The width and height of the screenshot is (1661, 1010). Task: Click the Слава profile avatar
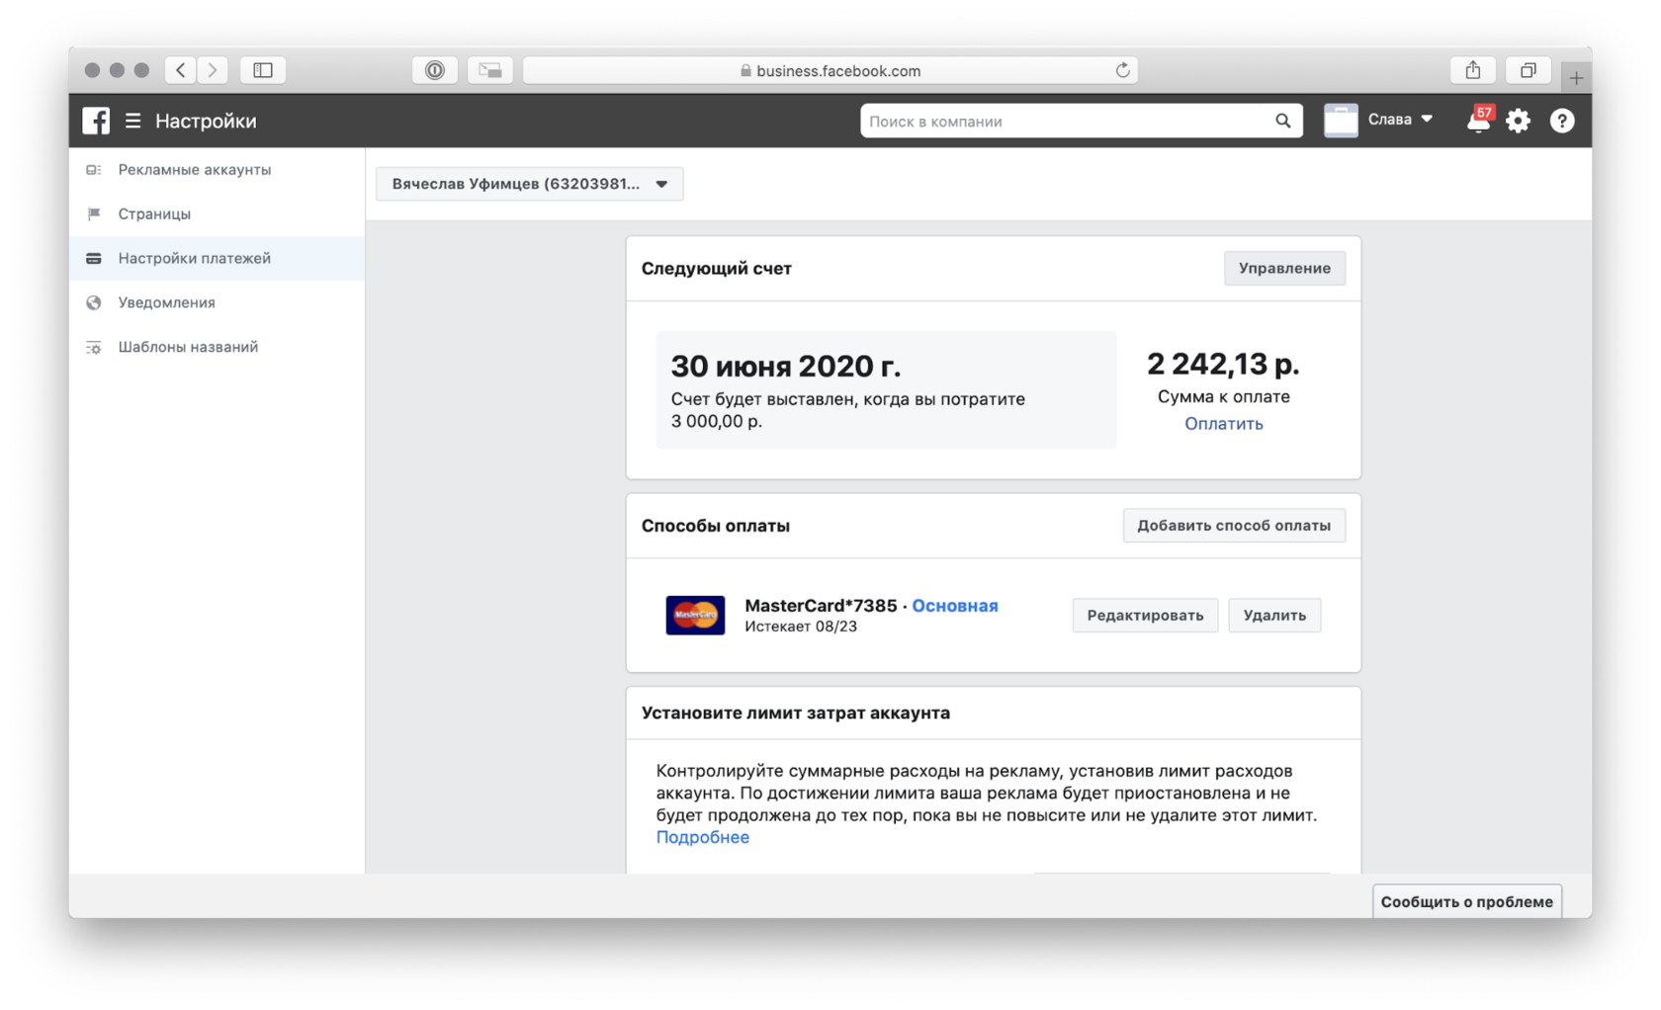[1341, 121]
